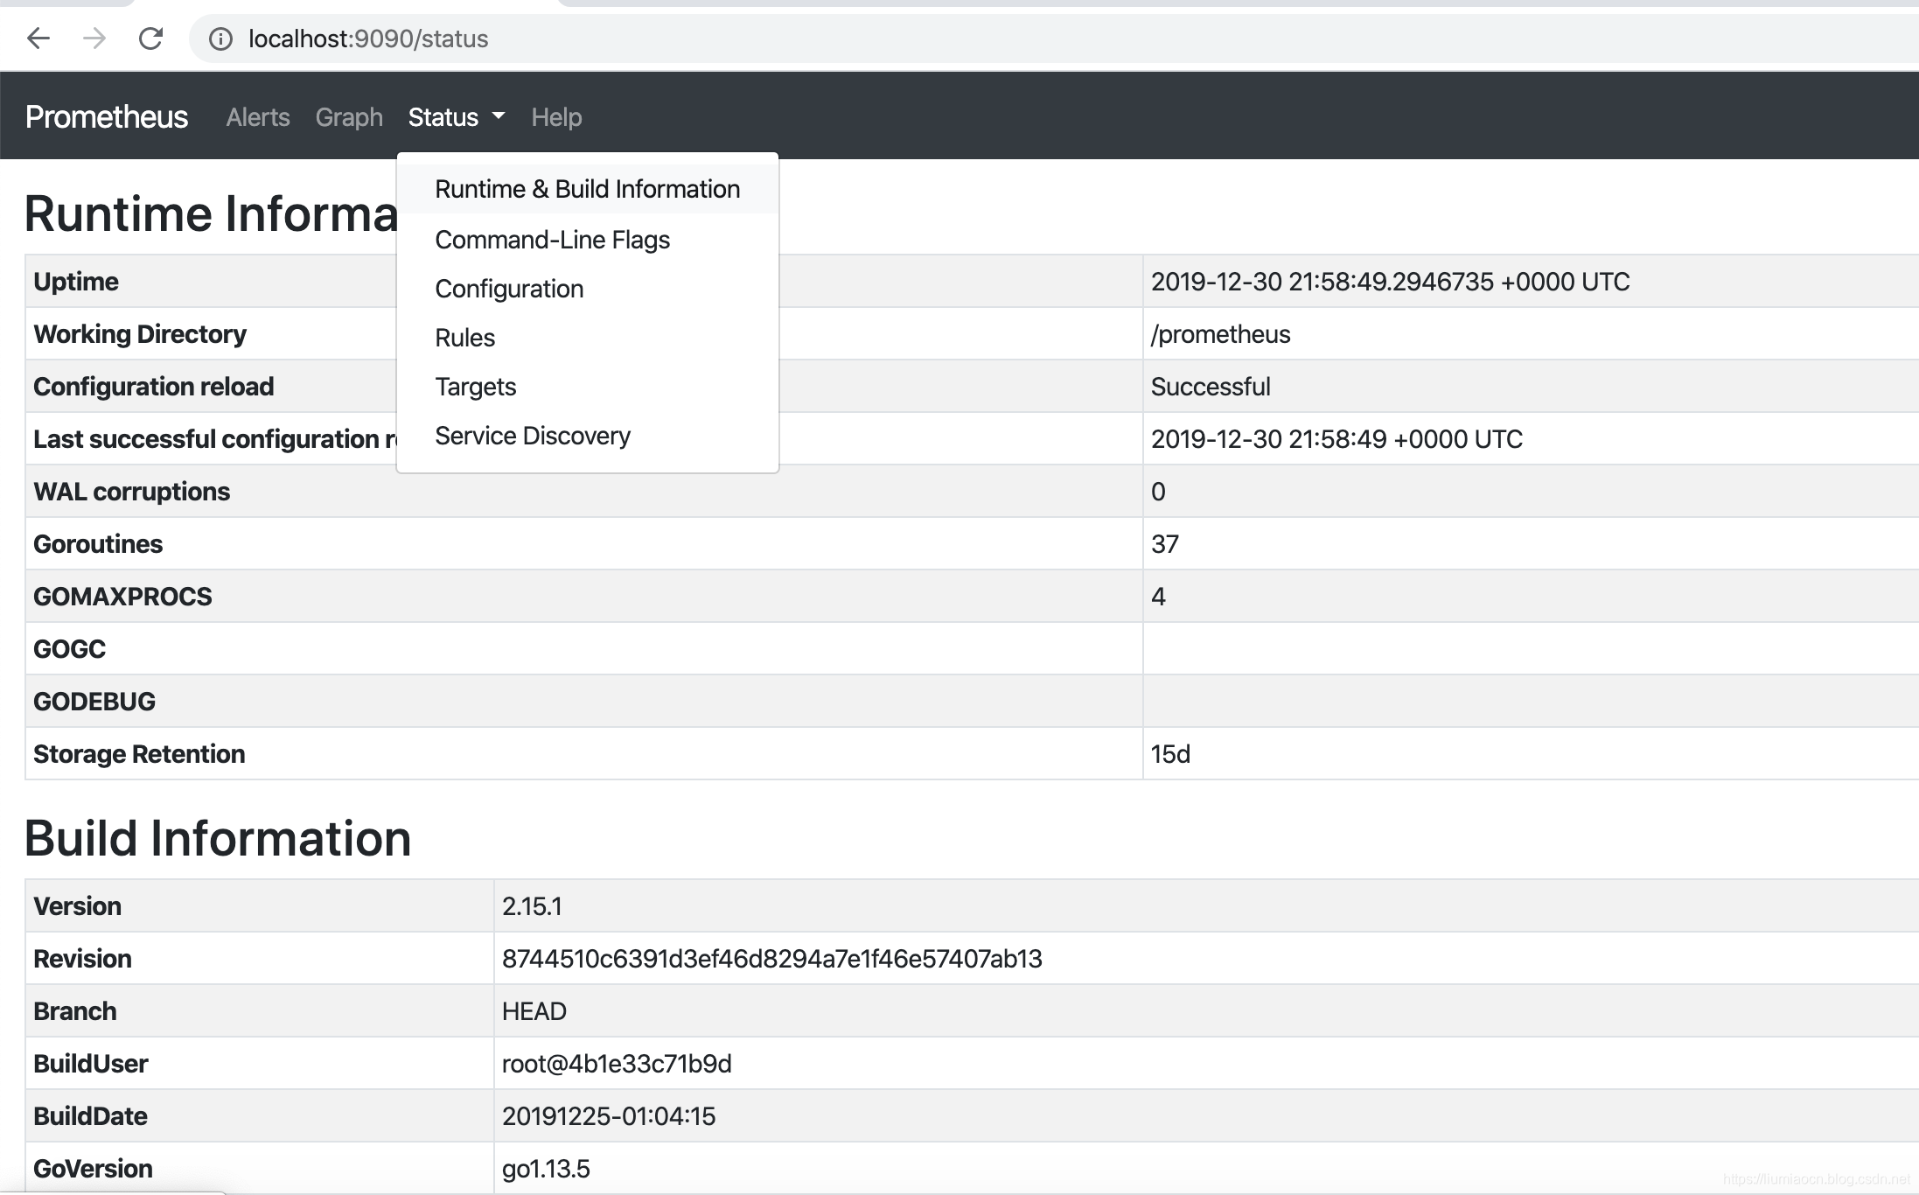Click the WAL corruptions value 0
This screenshot has height=1195, width=1919.
coord(1158,492)
